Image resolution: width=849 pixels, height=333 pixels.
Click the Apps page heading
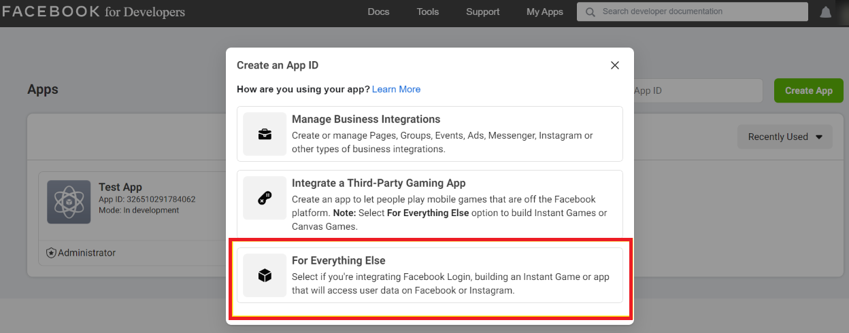pos(43,90)
